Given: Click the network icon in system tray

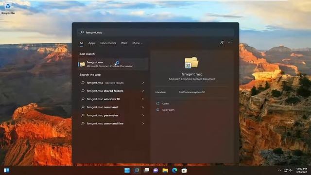Looking at the screenshot, I should pyautogui.click(x=285, y=170).
